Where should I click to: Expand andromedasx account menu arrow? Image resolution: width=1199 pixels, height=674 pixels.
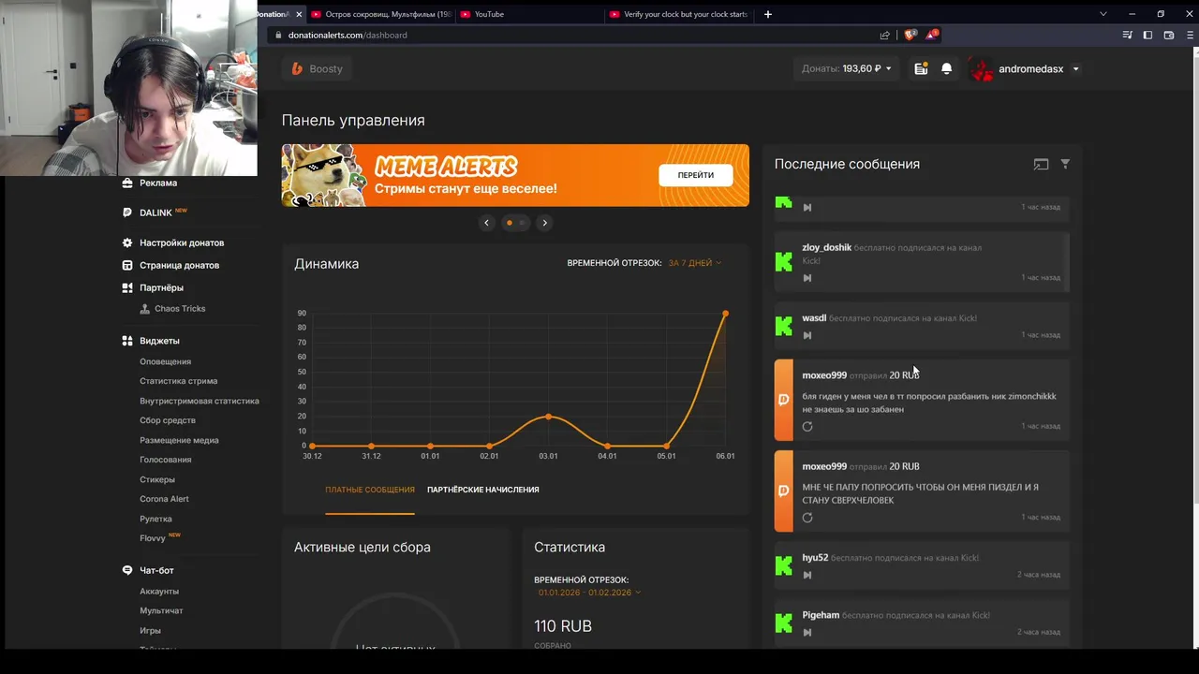(1075, 69)
